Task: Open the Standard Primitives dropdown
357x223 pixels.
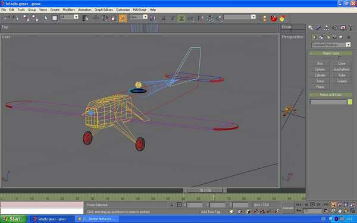Action: (331, 45)
